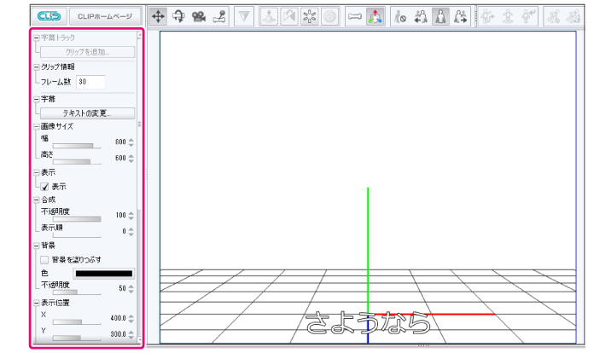The image size is (594, 353).
Task: Collapse the クリップ情報 section
Action: coord(37,67)
